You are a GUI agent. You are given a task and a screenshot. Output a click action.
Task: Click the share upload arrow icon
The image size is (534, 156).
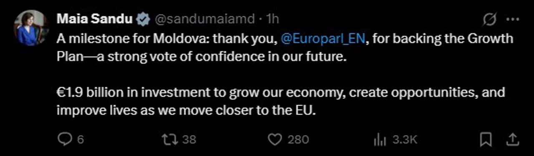coord(513,139)
